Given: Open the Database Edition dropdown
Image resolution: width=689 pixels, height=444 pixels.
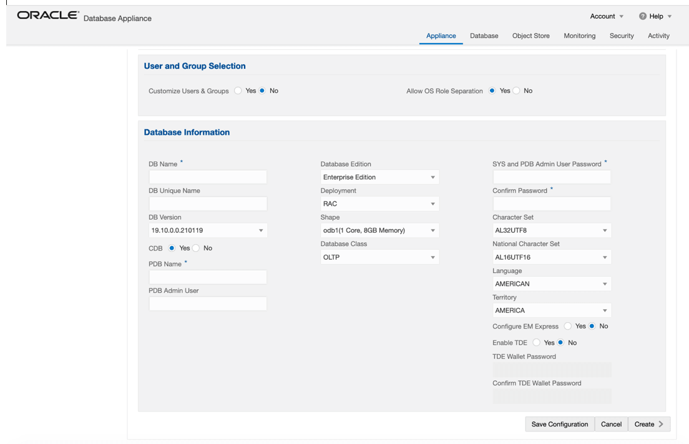Looking at the screenshot, I should click(379, 177).
